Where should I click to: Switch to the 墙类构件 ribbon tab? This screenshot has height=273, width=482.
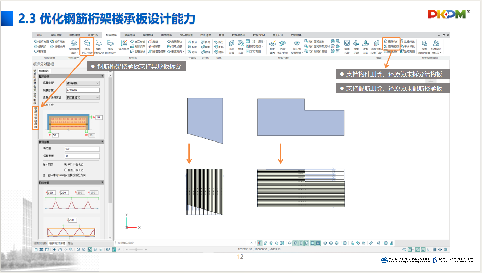(130, 35)
